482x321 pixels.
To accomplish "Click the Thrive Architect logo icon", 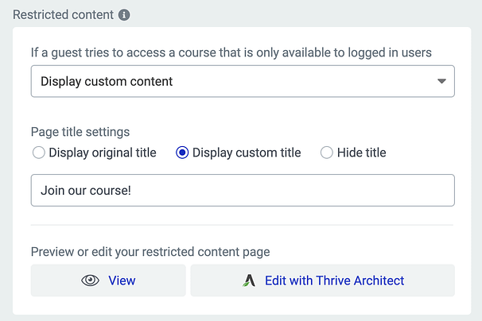I will pos(249,280).
